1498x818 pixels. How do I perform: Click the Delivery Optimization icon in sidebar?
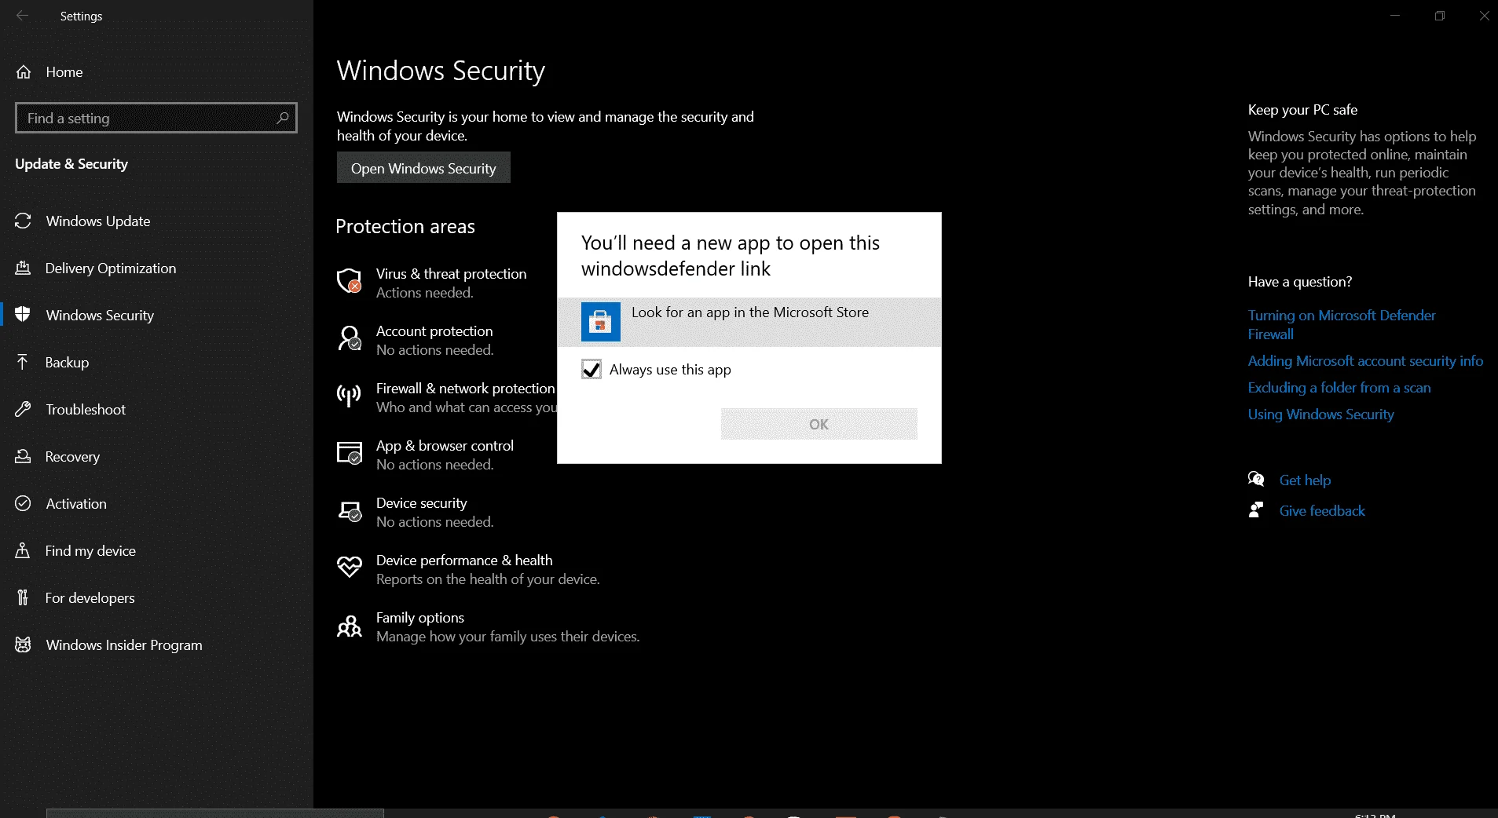point(24,268)
